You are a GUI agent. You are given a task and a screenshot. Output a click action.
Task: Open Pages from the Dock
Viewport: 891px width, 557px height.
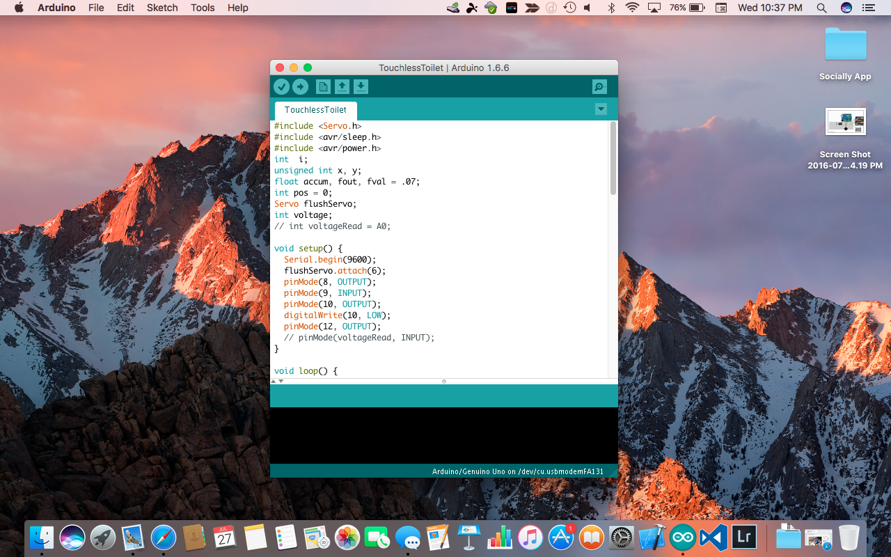pyautogui.click(x=438, y=537)
